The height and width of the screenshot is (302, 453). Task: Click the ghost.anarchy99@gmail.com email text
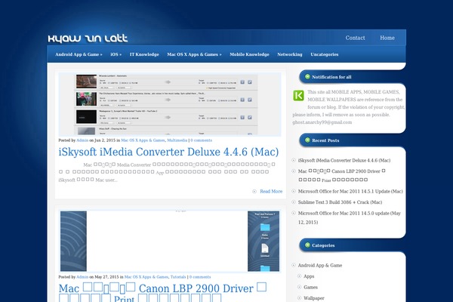pyautogui.click(x=322, y=122)
